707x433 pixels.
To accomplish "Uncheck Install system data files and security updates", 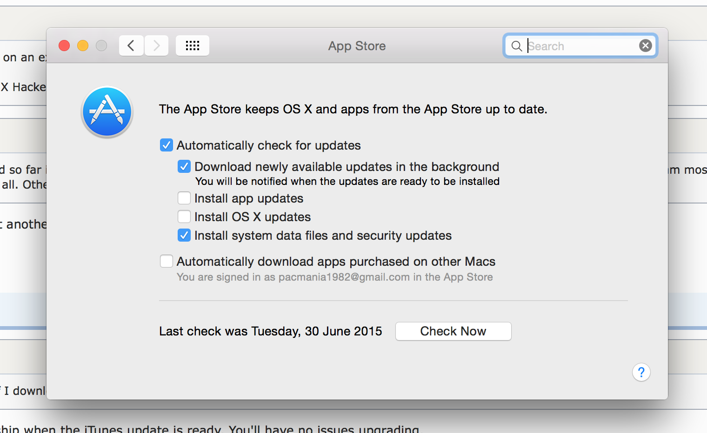I will pos(184,236).
